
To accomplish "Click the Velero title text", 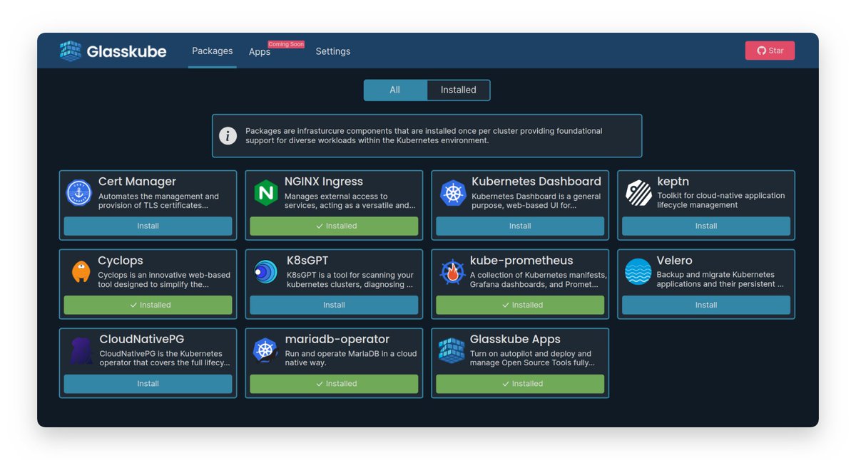I will click(674, 261).
